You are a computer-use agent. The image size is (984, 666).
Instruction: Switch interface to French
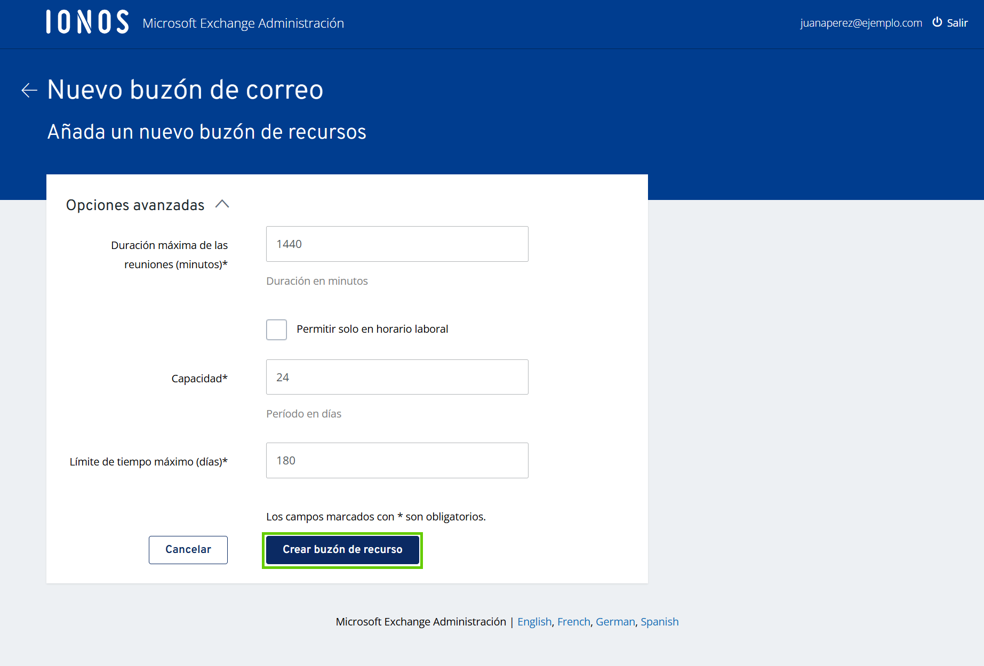click(573, 621)
